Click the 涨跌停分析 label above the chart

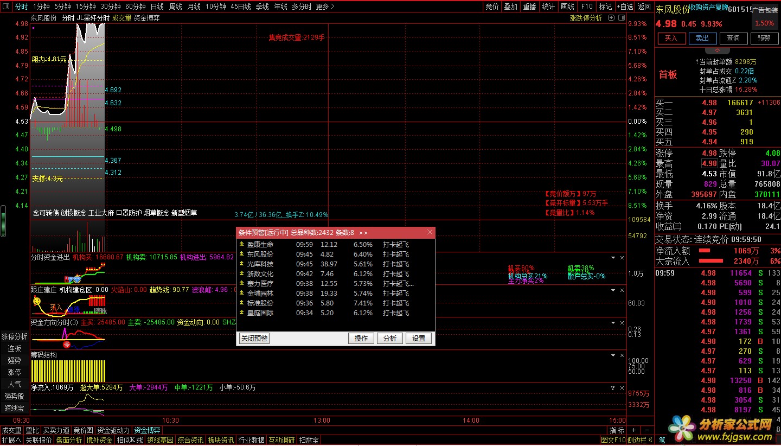point(586,18)
